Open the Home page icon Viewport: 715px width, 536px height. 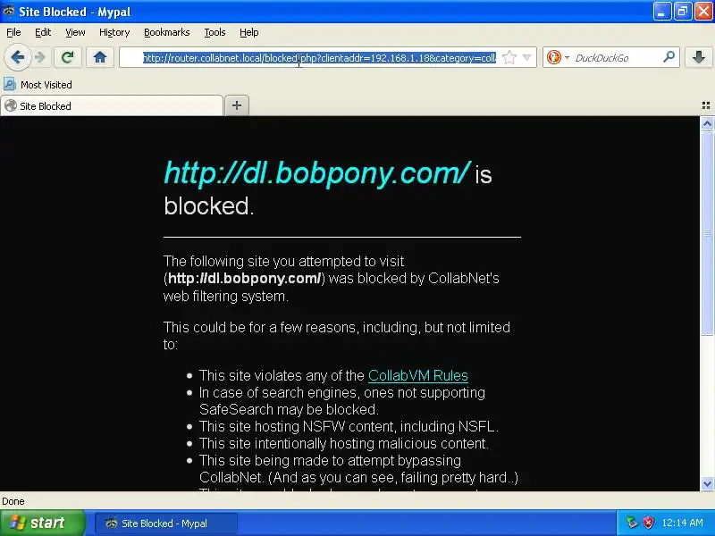point(100,57)
